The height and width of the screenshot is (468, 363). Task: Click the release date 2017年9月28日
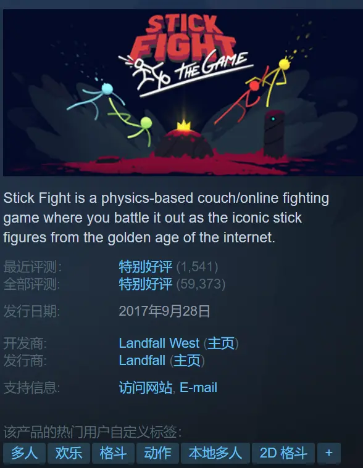[x=165, y=311]
